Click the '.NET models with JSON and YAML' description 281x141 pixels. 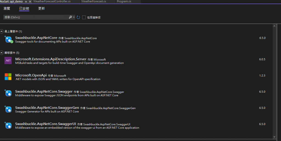click(58, 79)
